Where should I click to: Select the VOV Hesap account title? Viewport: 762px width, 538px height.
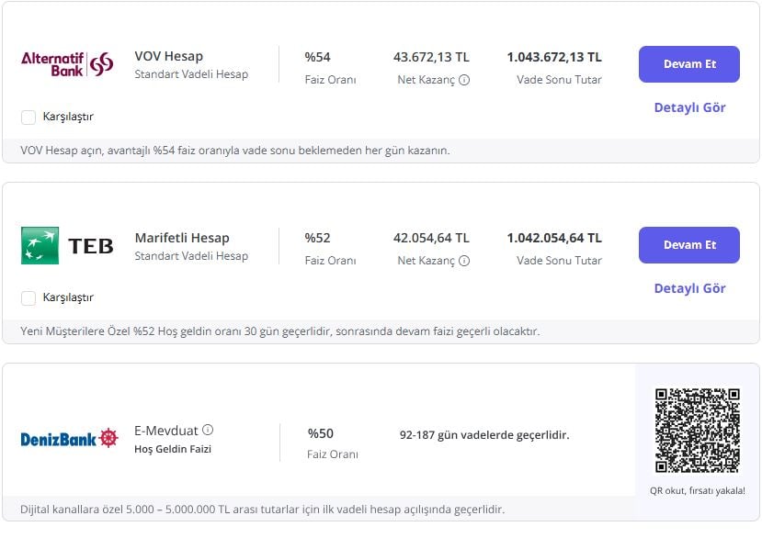168,57
